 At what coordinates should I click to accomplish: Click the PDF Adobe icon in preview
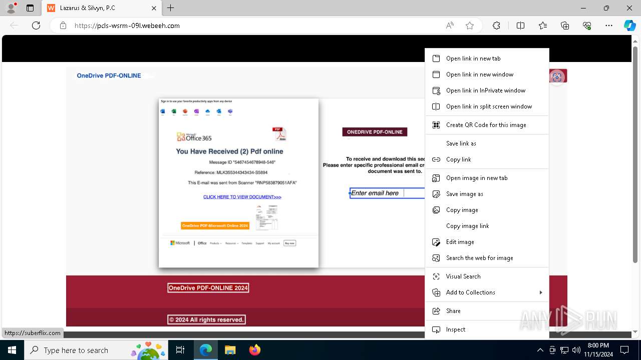(x=279, y=134)
